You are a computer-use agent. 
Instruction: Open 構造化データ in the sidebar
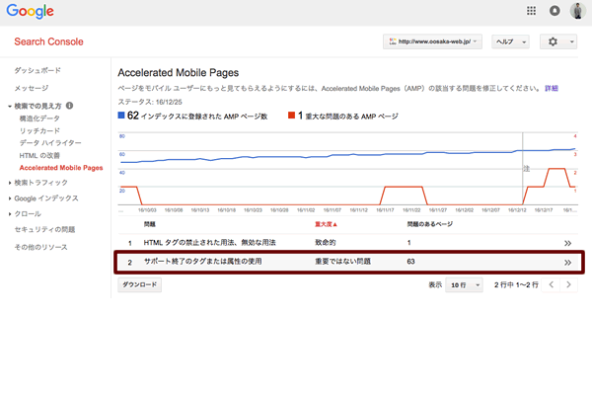pos(39,118)
